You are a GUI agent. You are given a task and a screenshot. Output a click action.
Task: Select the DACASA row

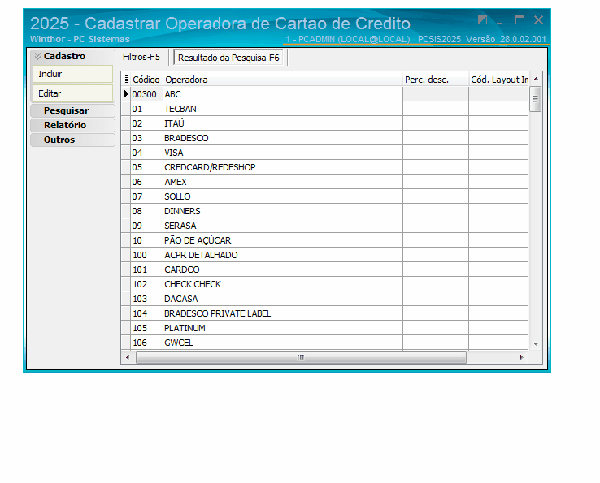(325, 299)
